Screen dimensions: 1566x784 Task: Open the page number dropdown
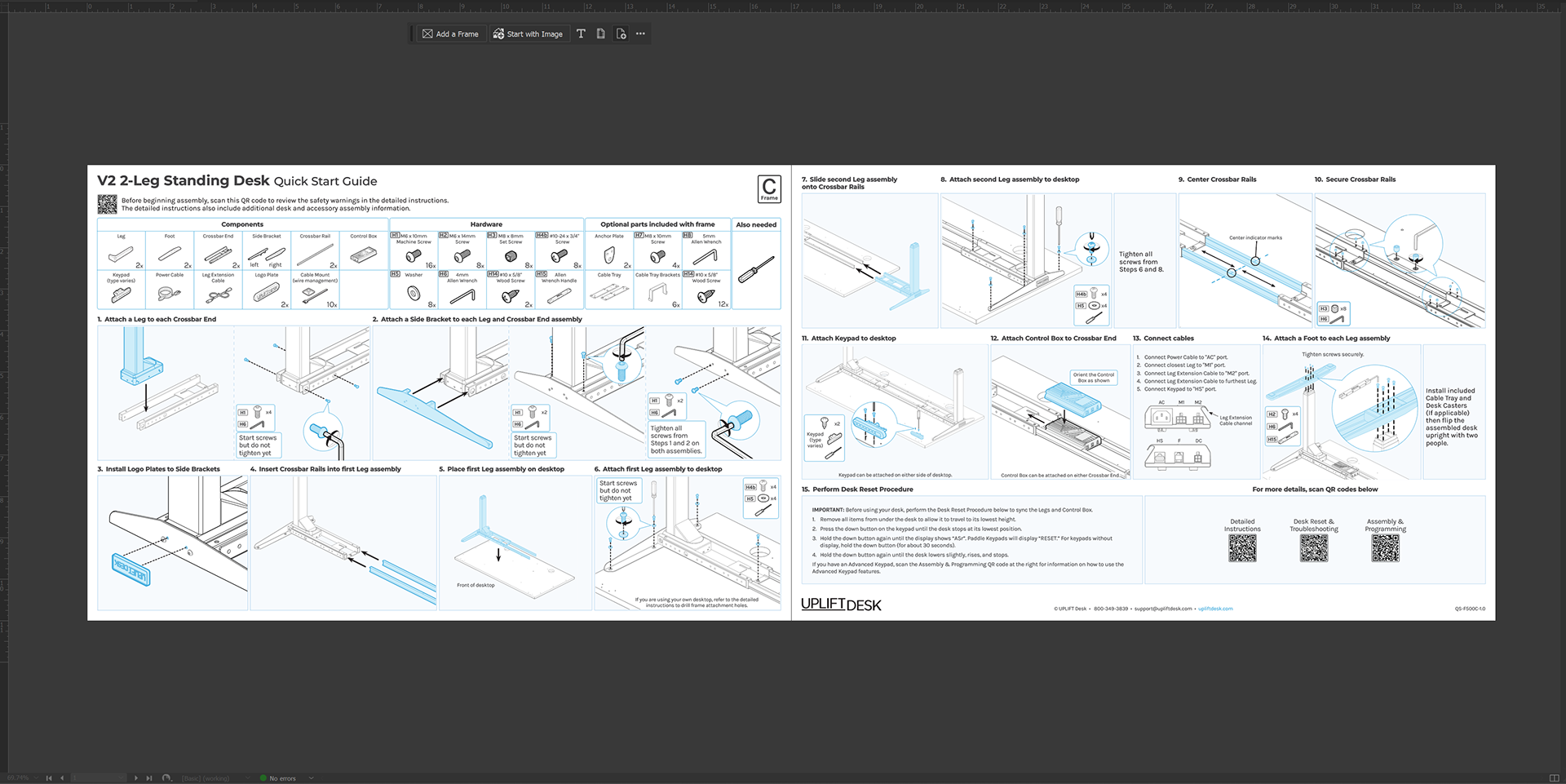coord(121,778)
